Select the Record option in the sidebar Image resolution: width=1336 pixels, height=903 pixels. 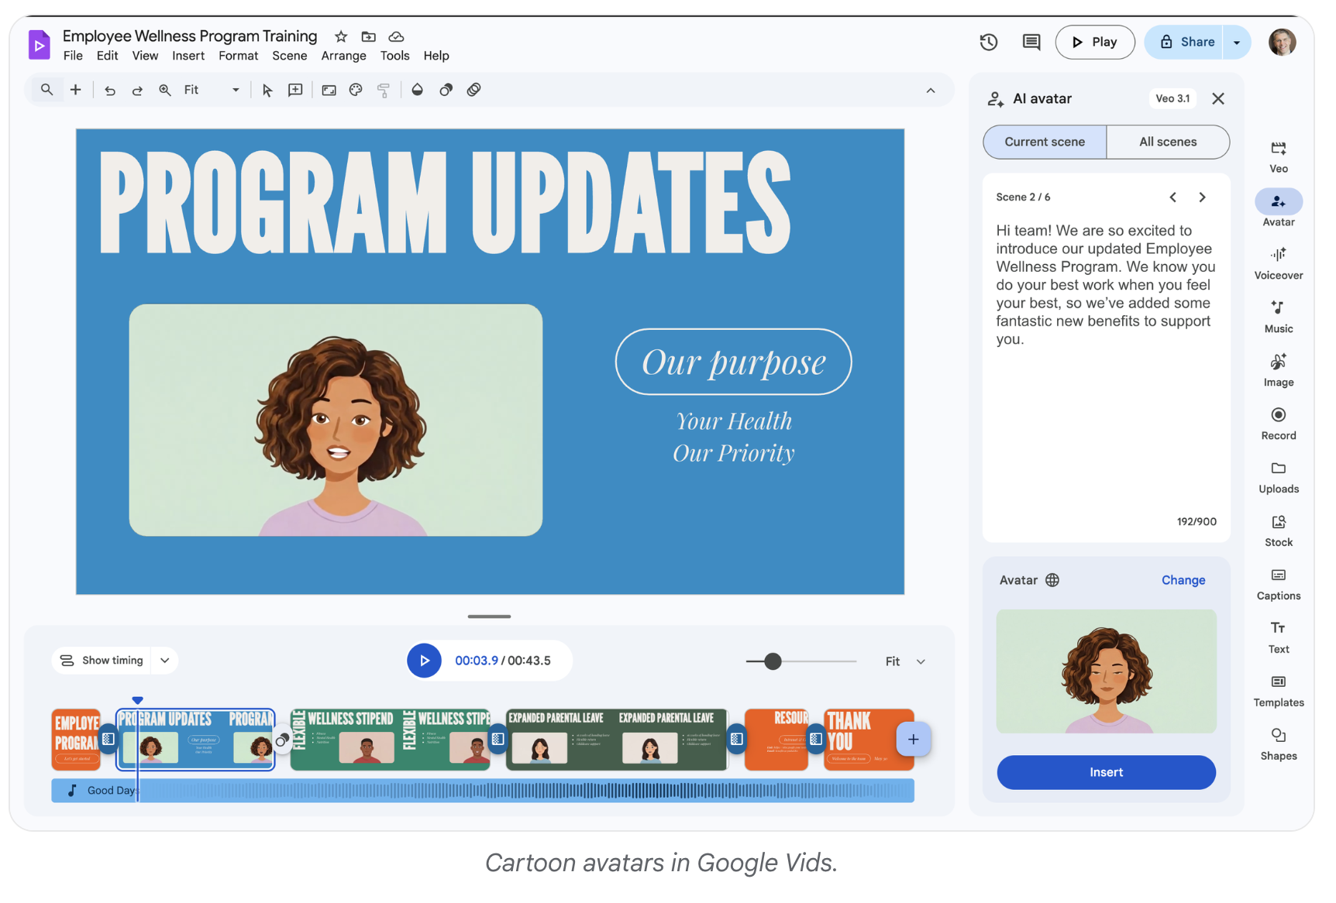coord(1278,423)
